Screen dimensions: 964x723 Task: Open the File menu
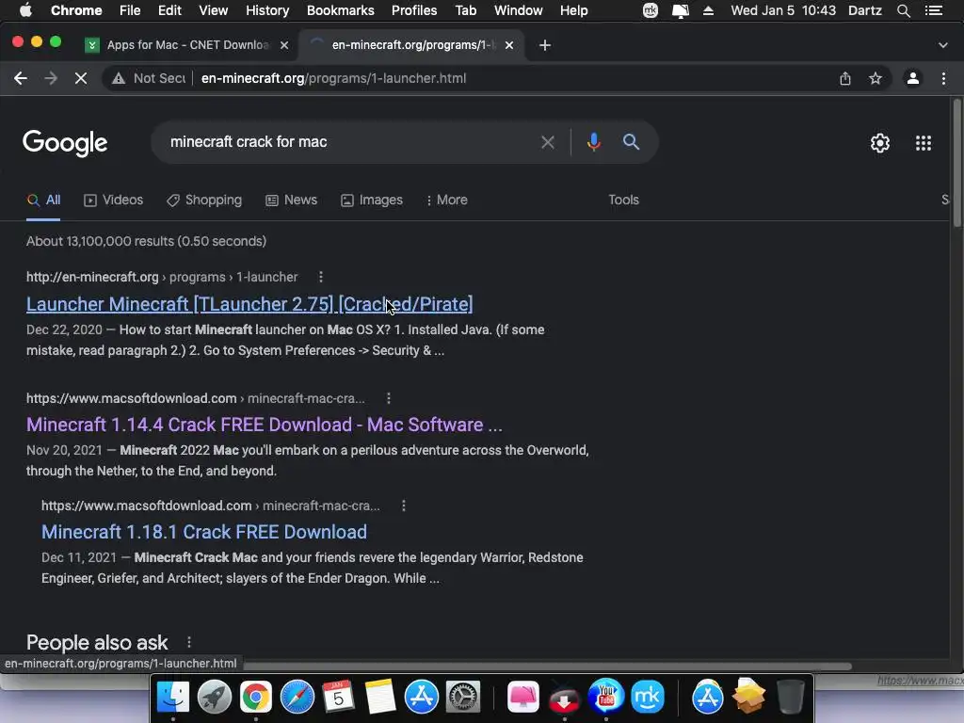pos(130,10)
